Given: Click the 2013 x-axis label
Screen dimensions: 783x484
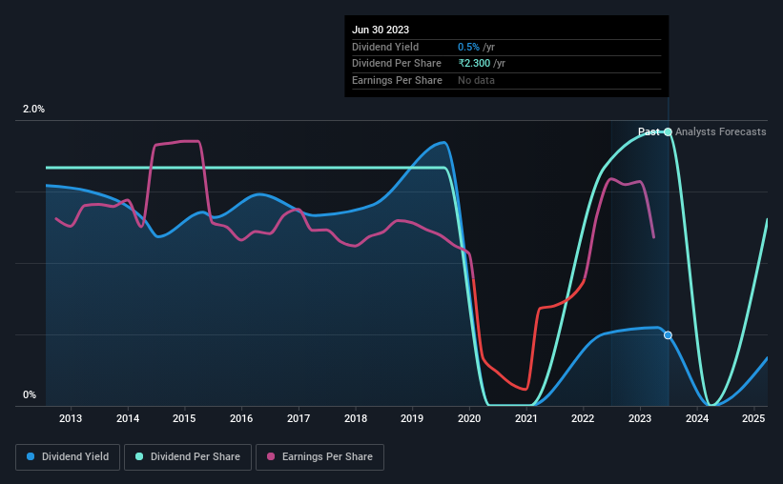Looking at the screenshot, I should click(71, 418).
